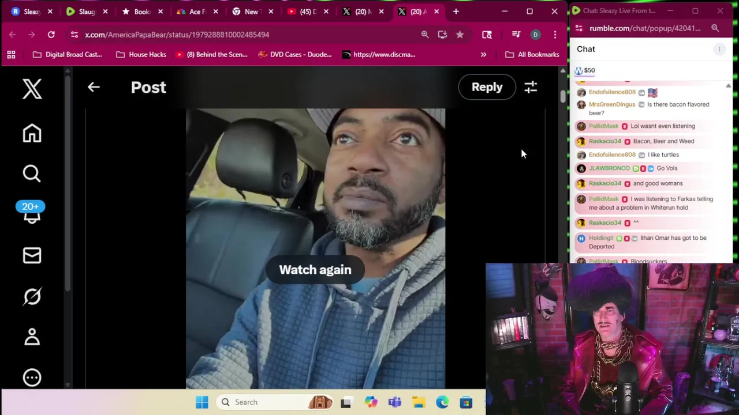The image size is (739, 415).
Task: Click Watch again on the video
Action: [x=315, y=270]
